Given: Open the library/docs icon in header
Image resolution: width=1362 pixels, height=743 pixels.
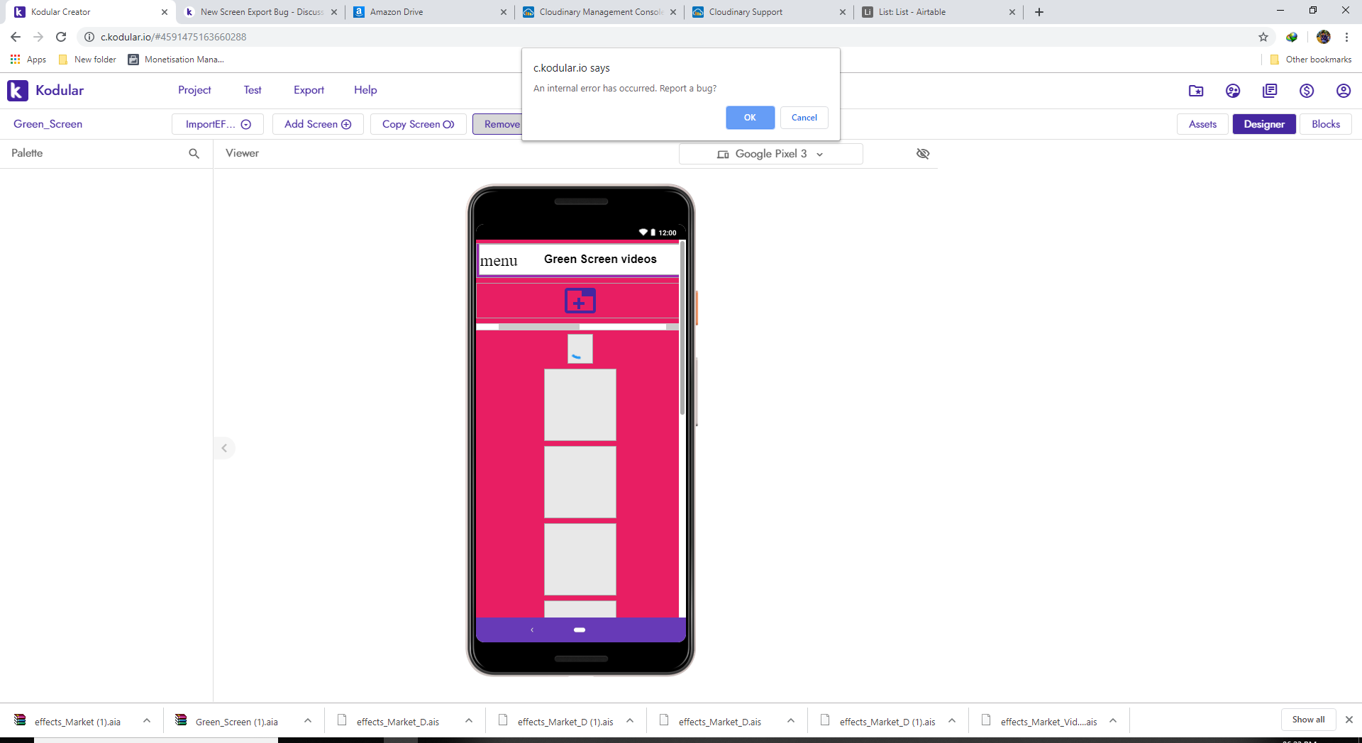Looking at the screenshot, I should click(1270, 91).
